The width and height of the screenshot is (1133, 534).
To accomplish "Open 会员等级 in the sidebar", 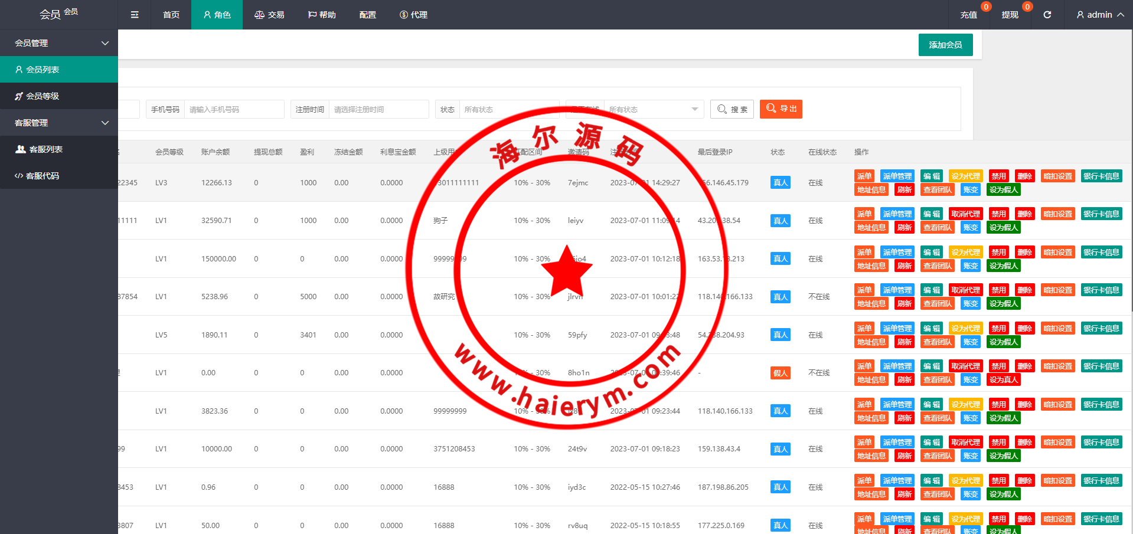I will pyautogui.click(x=43, y=96).
